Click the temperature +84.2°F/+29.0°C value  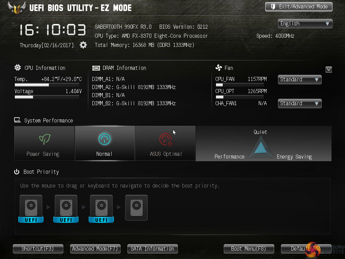click(x=61, y=79)
